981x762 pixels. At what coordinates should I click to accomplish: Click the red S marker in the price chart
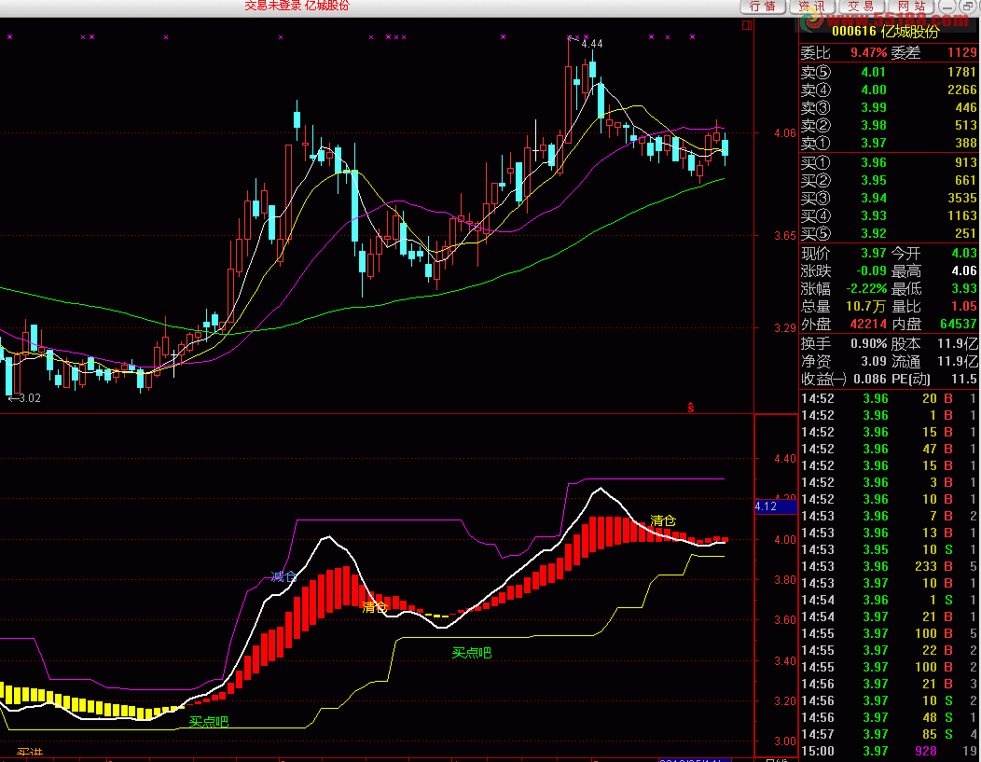pos(691,407)
